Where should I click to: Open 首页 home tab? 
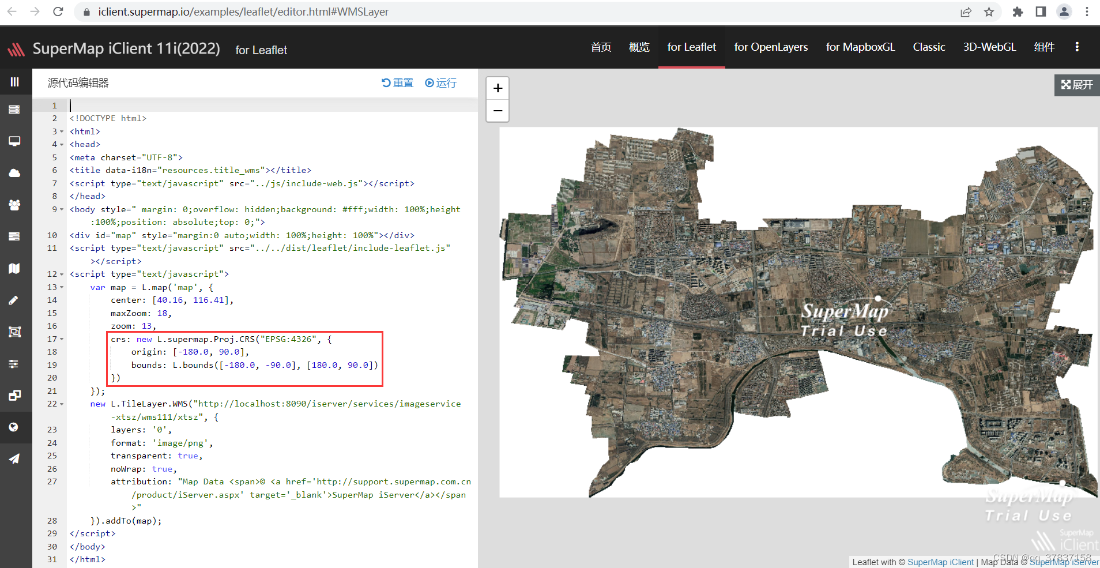[x=601, y=47]
